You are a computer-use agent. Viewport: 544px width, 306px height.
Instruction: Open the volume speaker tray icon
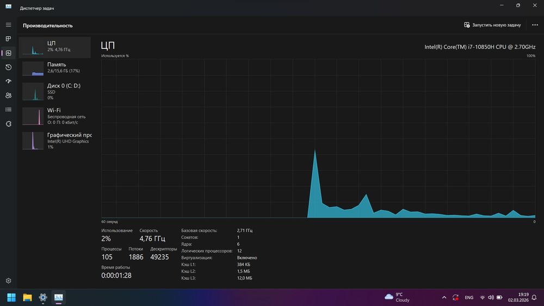tap(491, 297)
